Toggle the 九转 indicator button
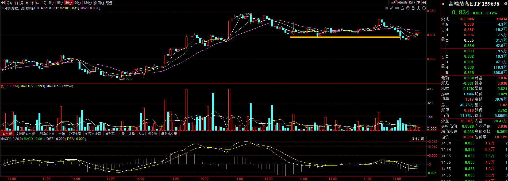Screen dimensions: 508x181 tap(392, 3)
